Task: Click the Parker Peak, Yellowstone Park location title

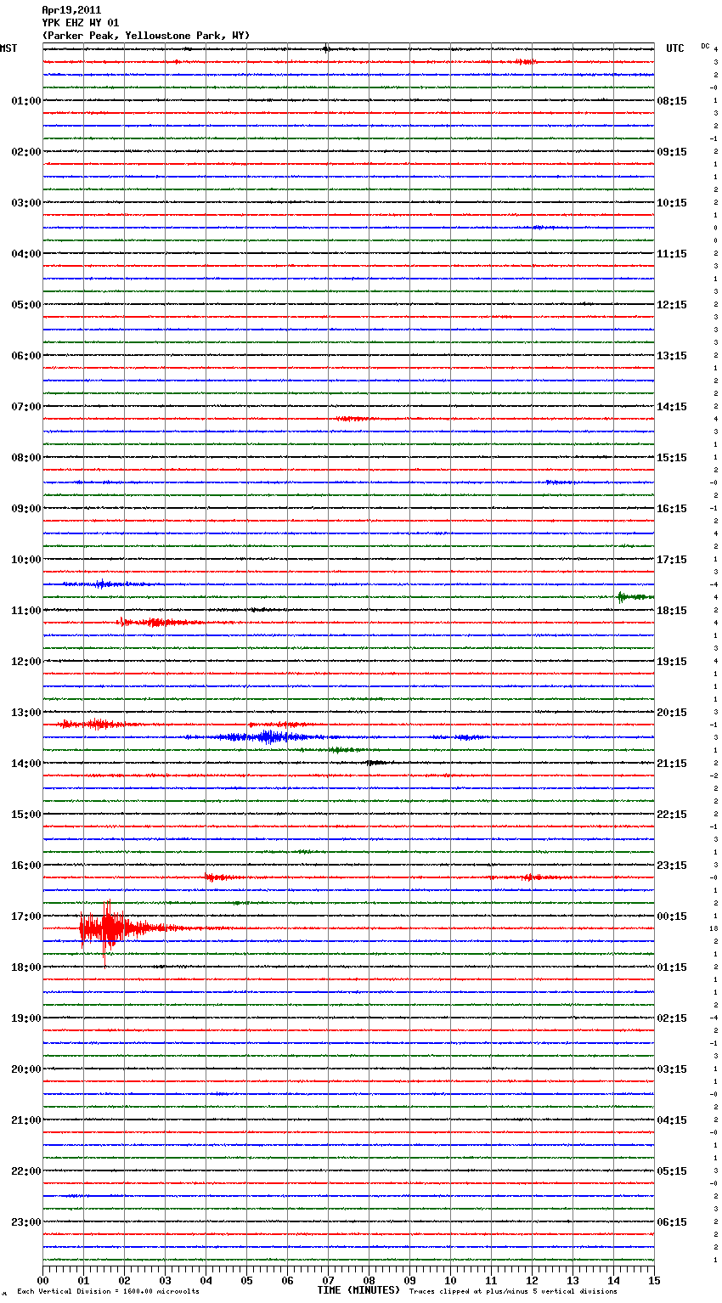Action: click(145, 36)
